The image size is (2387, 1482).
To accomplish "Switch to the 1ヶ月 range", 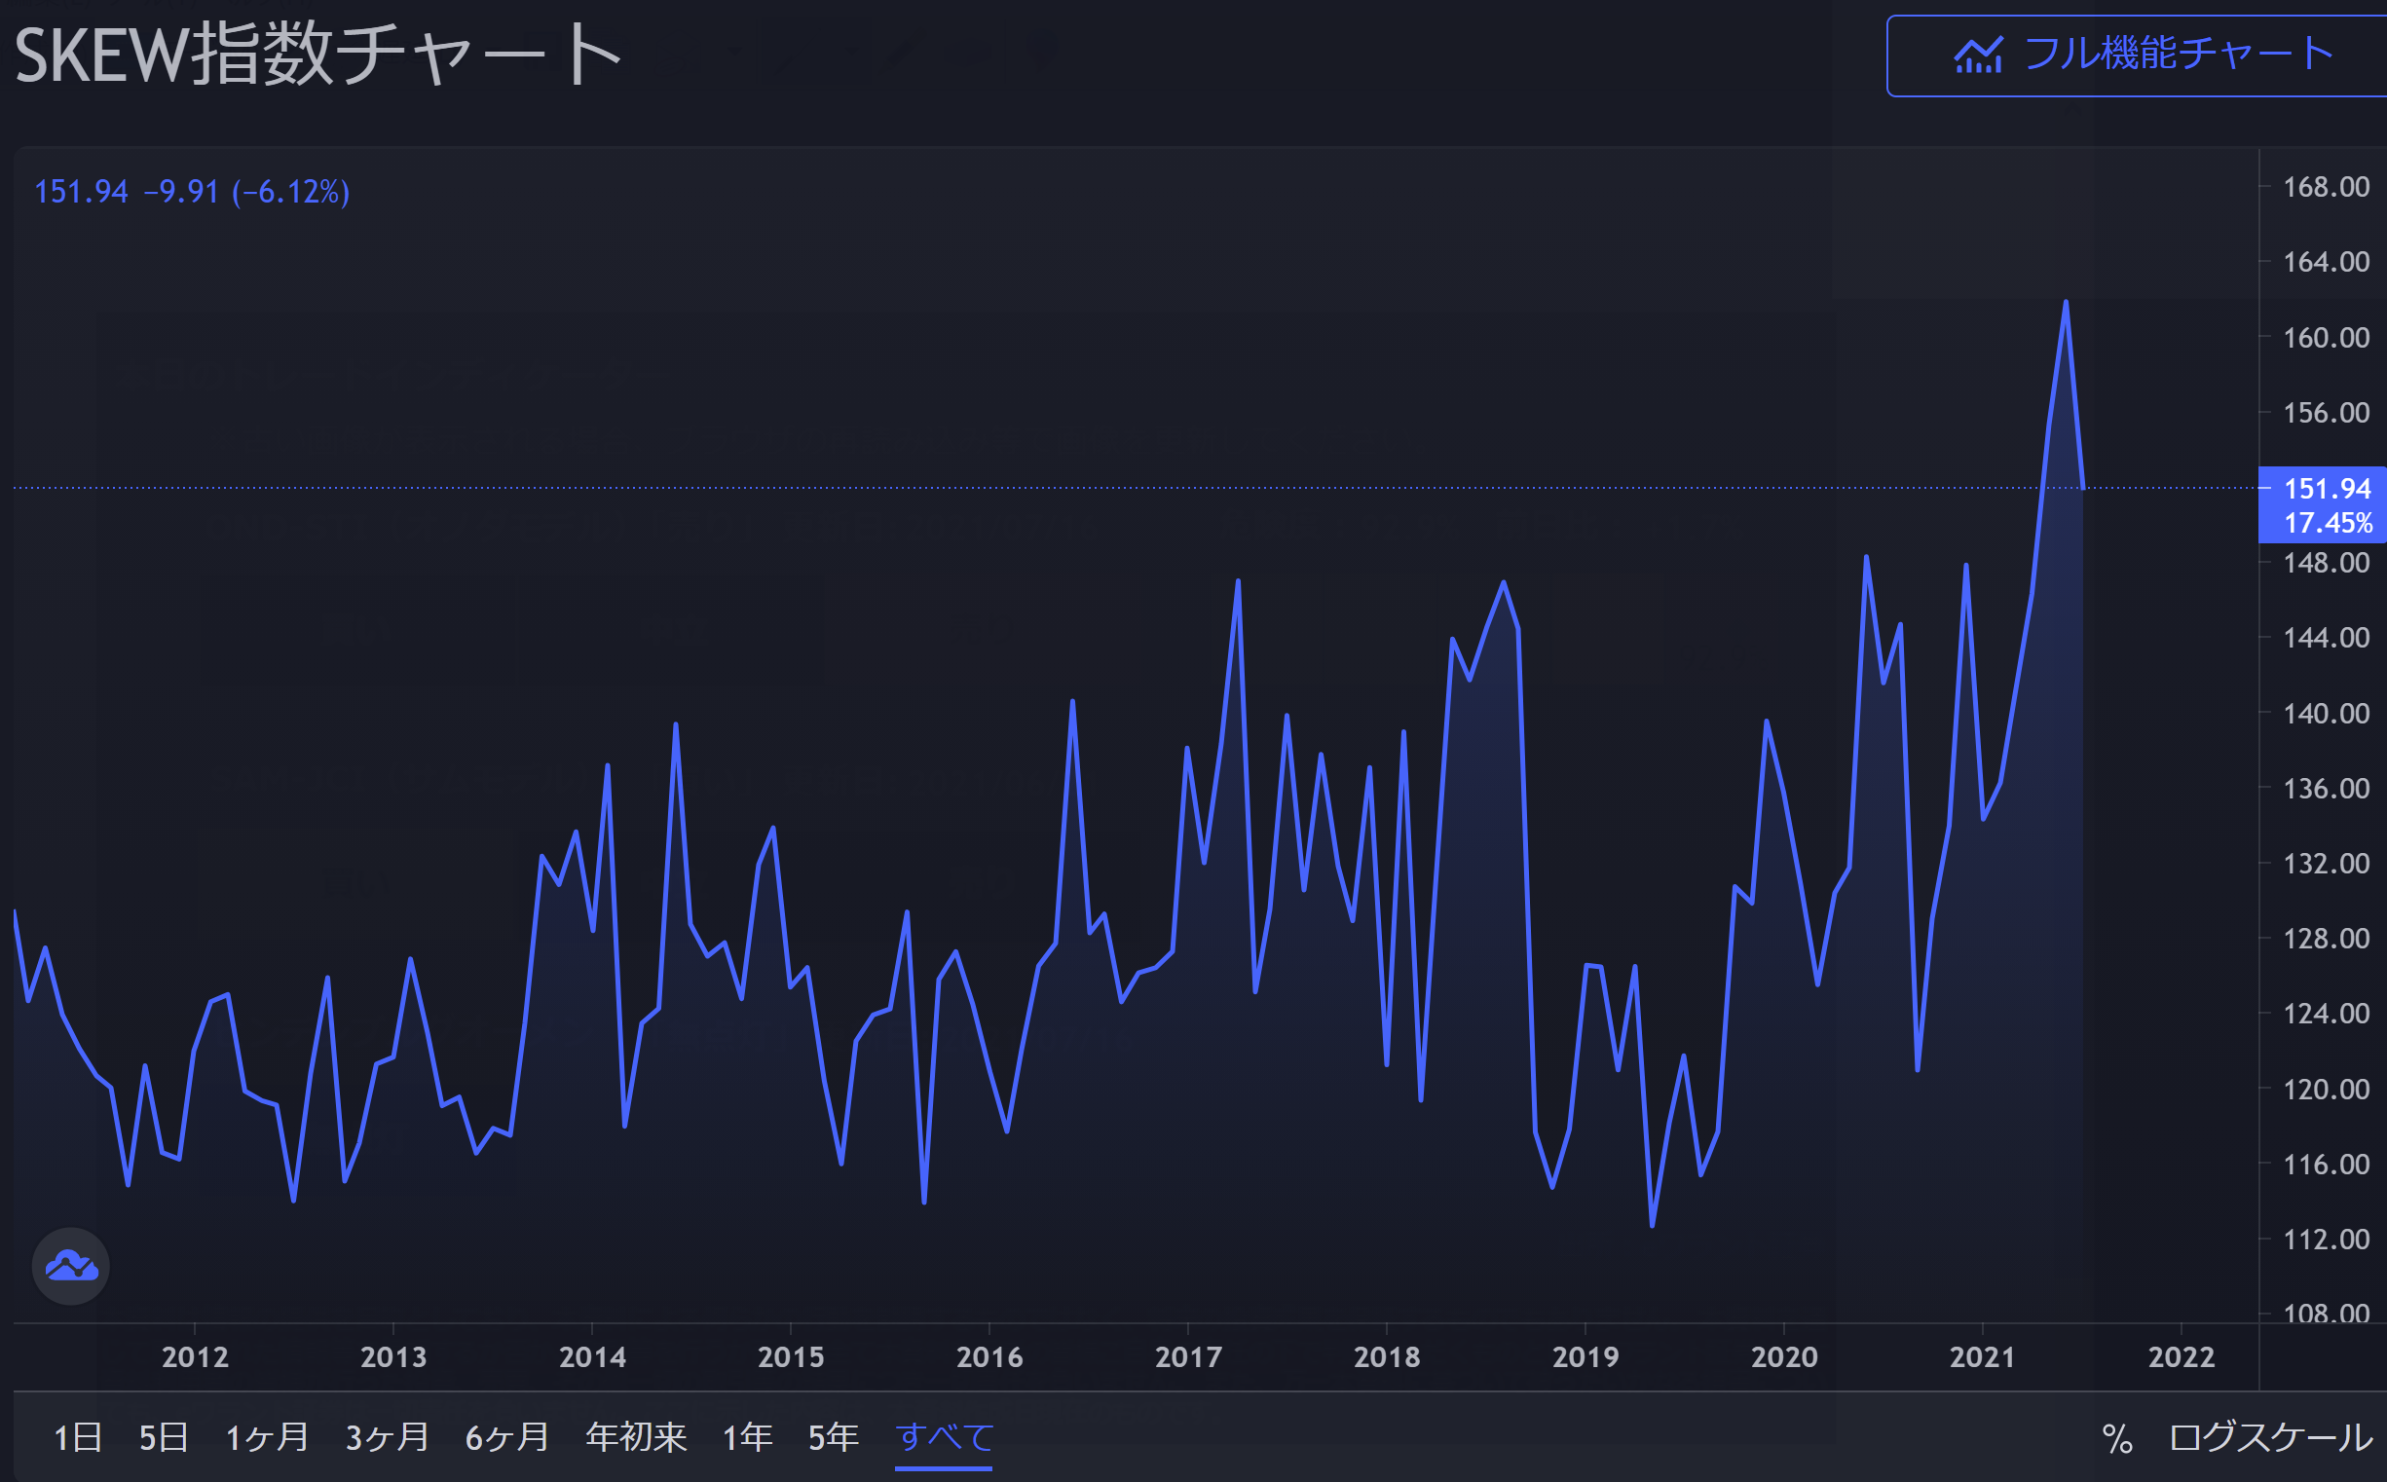I will click(x=267, y=1438).
